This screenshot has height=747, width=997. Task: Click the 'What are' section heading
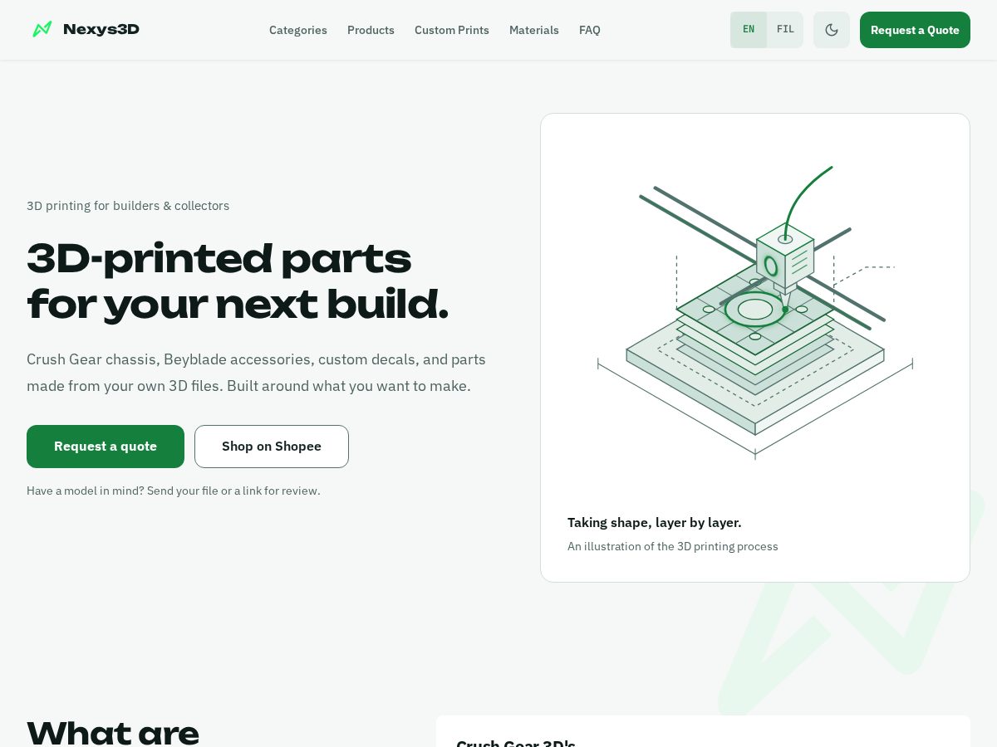tap(113, 733)
